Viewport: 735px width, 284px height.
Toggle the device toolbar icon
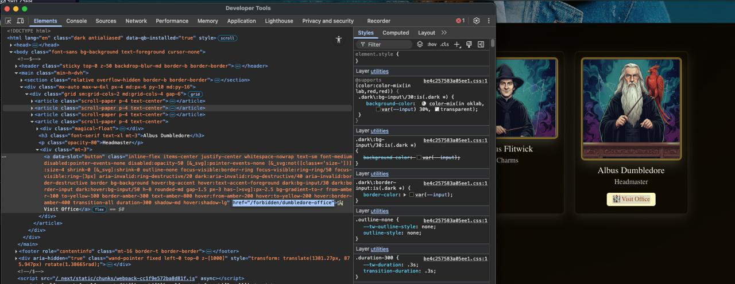20,21
